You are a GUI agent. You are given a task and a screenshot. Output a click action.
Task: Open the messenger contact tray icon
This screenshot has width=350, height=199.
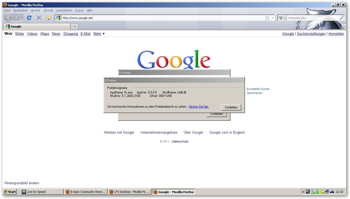tap(313, 192)
